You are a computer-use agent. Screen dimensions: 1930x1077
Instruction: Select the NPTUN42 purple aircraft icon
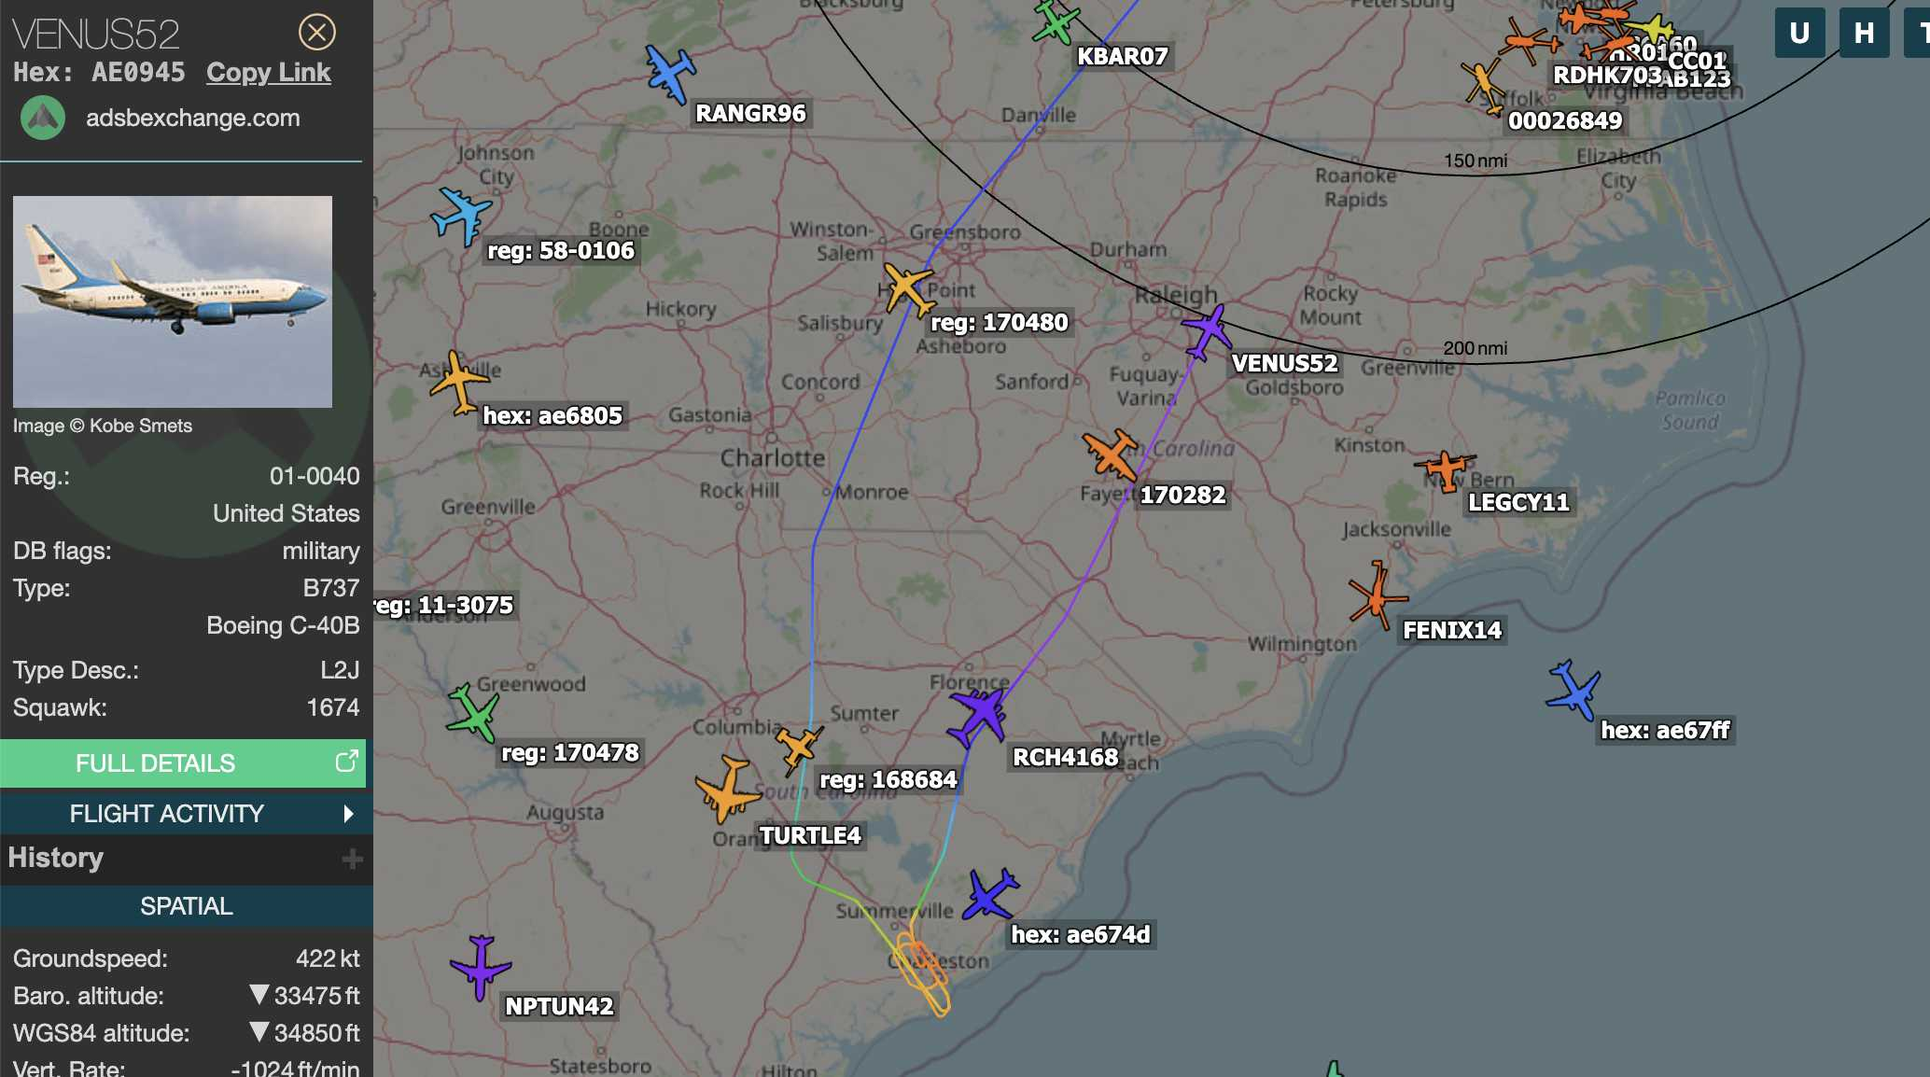(480, 968)
